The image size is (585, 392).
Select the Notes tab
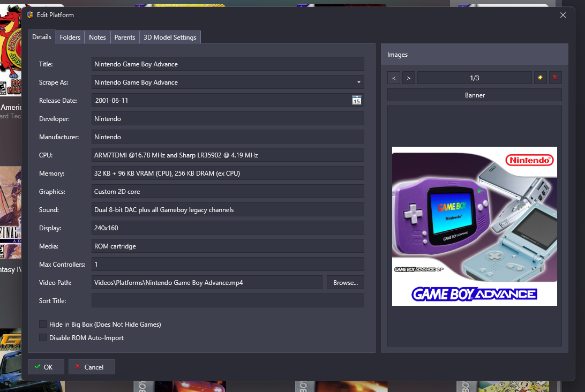[97, 37]
